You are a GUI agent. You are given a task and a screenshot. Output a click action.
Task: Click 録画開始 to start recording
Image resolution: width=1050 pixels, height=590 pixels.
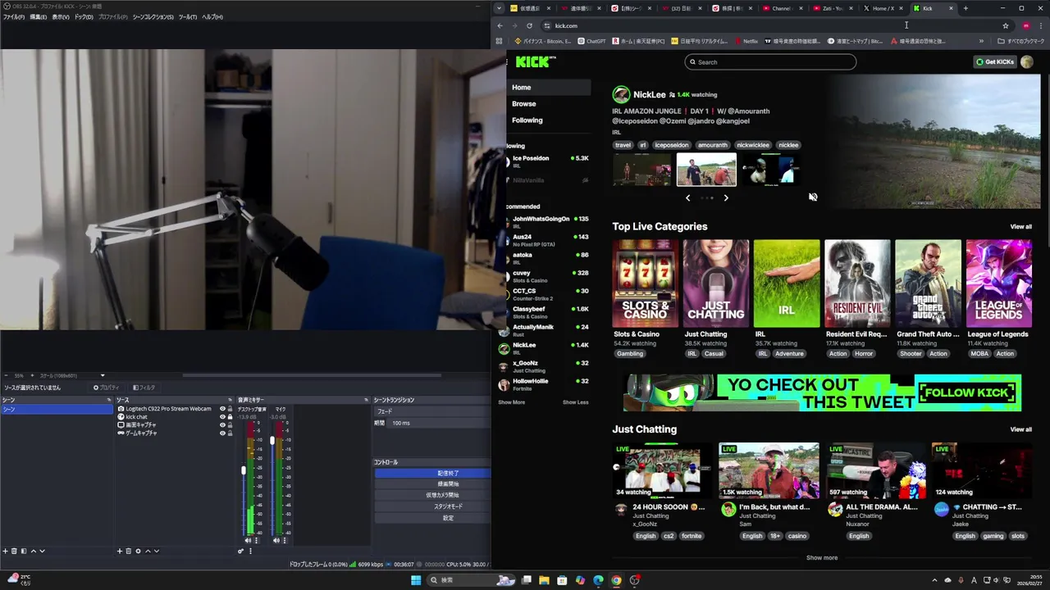point(432,484)
